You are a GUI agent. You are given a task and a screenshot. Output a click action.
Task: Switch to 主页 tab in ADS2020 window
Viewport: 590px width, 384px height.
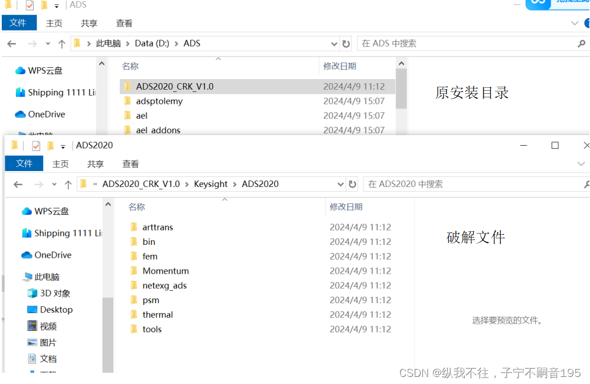point(60,164)
